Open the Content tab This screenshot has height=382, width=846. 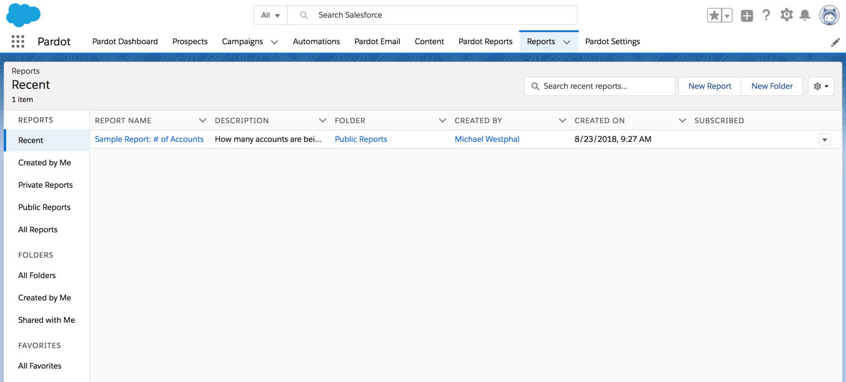pos(429,42)
